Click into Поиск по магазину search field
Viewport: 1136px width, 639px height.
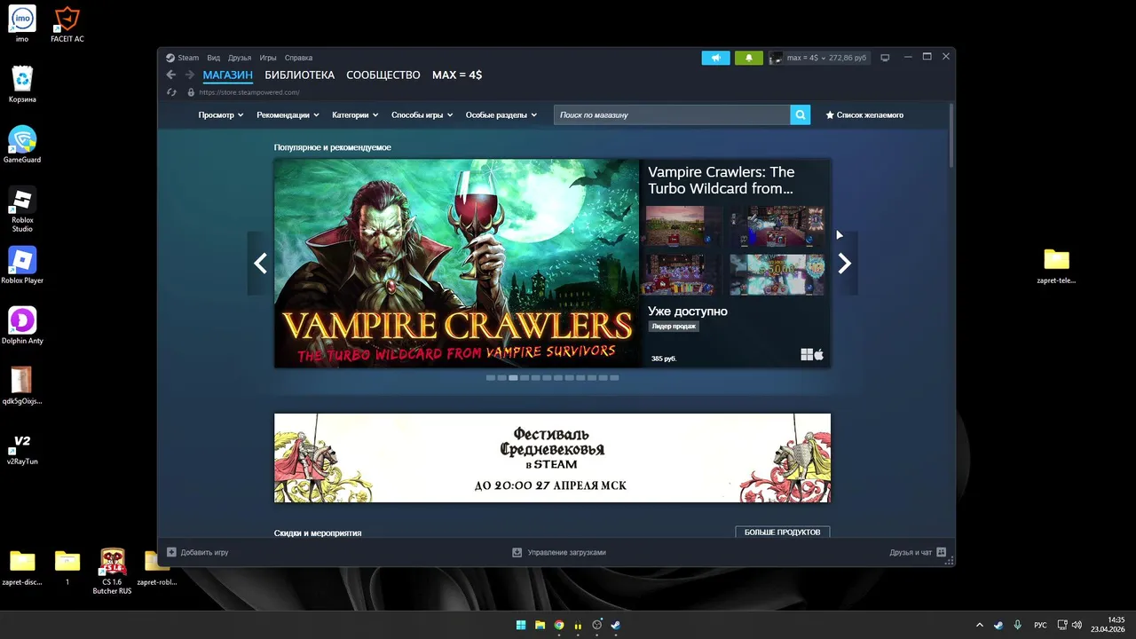click(672, 114)
